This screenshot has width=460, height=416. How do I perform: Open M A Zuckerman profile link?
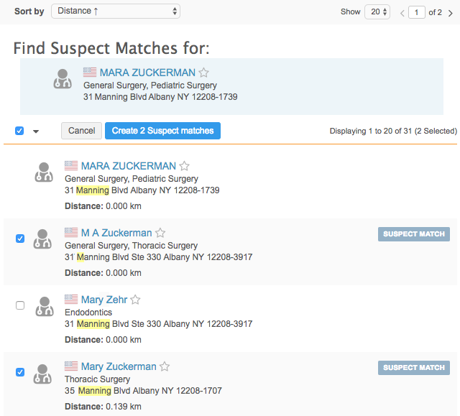pos(116,233)
